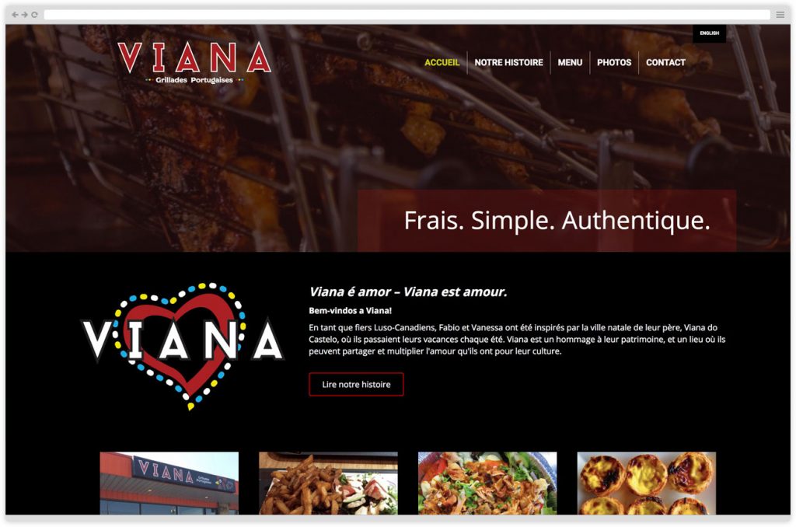796x527 pixels.
Task: Click the browser back arrow
Action: [15, 15]
